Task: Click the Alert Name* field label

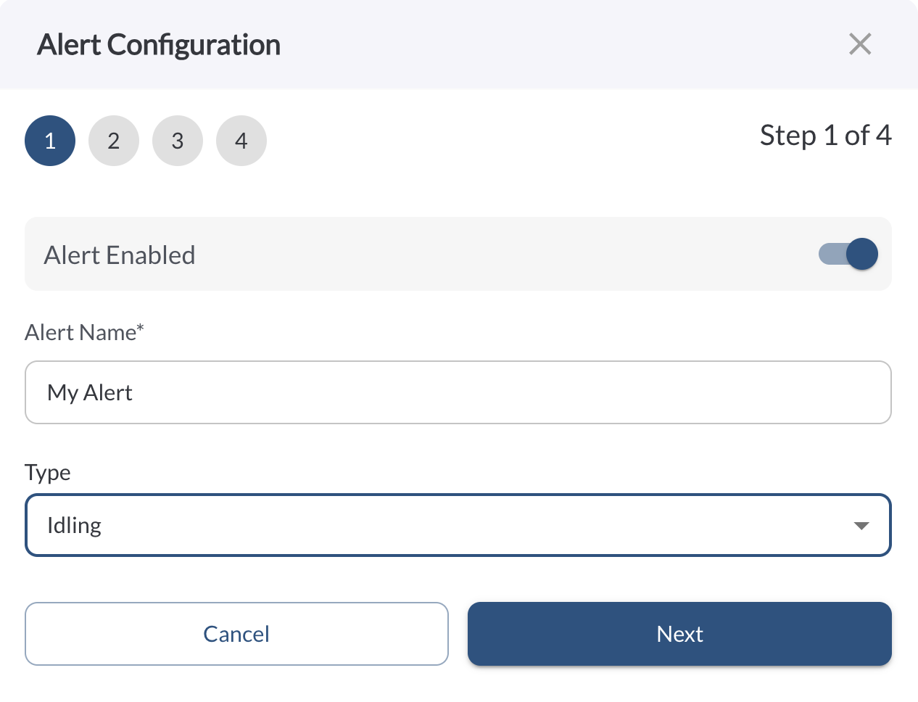Action: (x=84, y=332)
